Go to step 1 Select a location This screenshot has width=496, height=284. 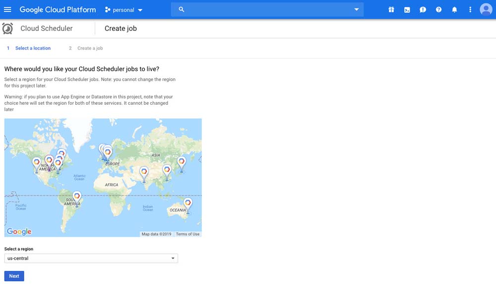click(x=29, y=48)
